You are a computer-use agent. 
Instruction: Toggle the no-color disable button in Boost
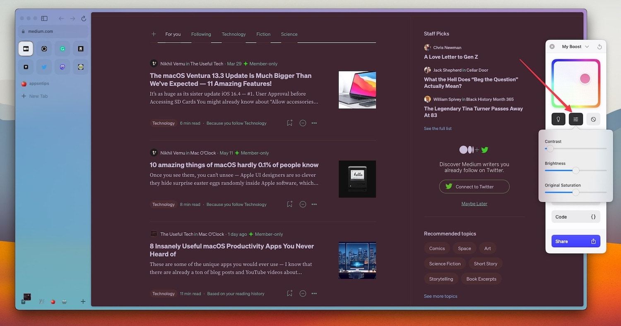pos(593,119)
